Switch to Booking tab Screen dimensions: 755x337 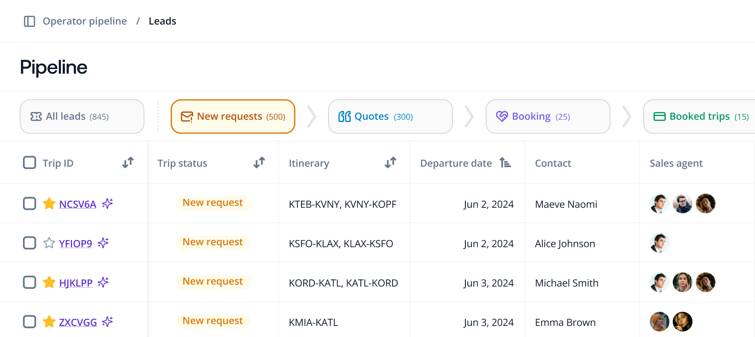[548, 116]
